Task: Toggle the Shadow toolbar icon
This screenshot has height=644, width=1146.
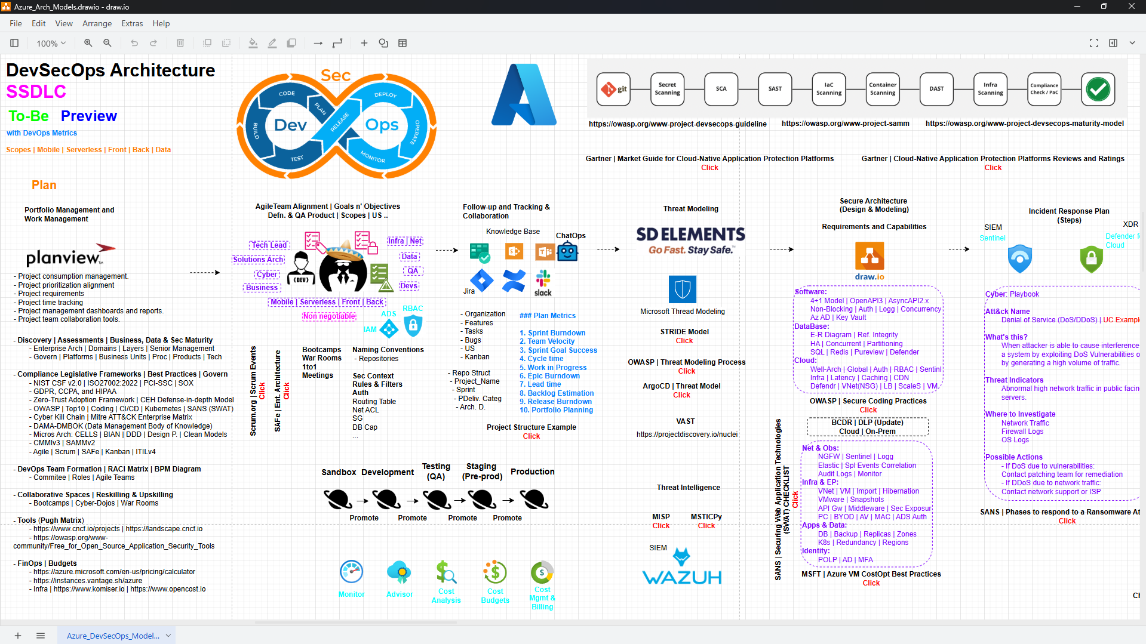Action: pos(291,43)
